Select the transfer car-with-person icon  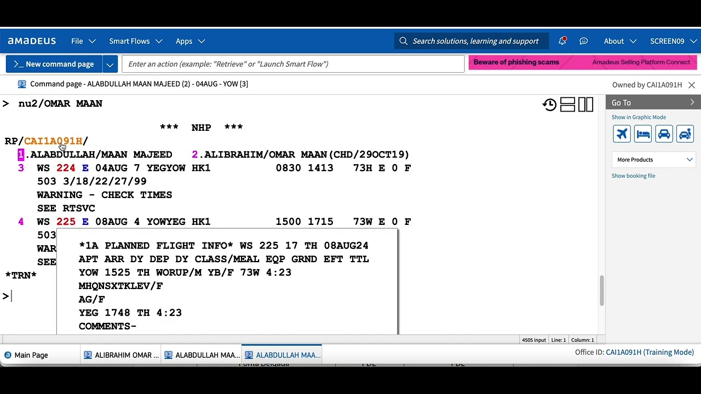coord(685,134)
